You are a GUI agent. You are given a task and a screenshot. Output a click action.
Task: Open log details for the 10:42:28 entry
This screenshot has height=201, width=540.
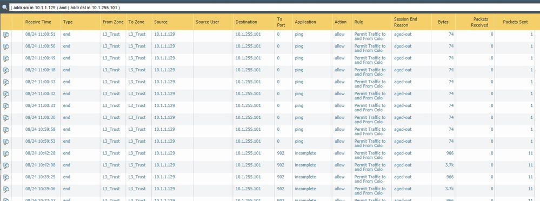pos(6,153)
